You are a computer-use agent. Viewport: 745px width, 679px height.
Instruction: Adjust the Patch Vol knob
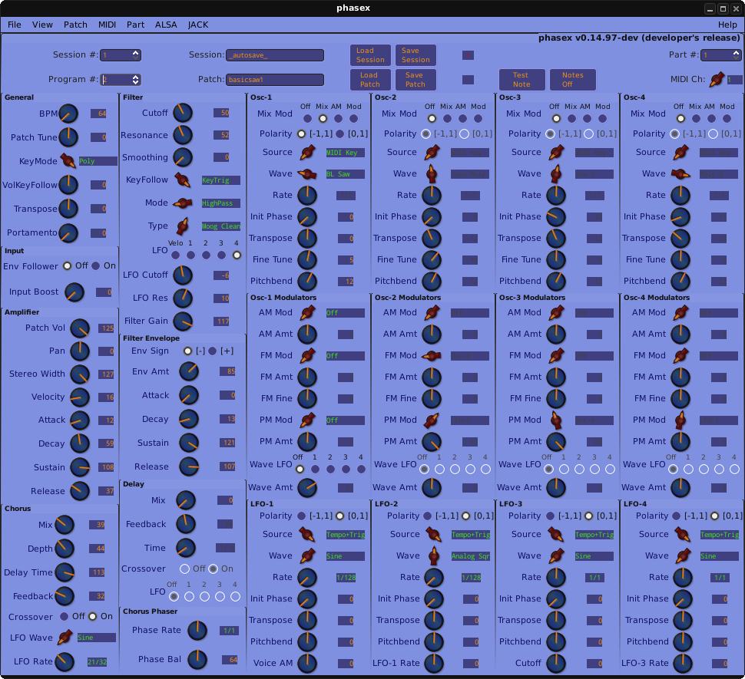(80, 328)
